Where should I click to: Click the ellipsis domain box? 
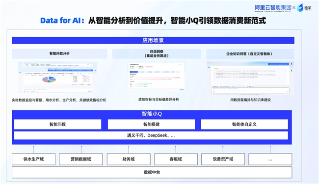(x=270, y=159)
